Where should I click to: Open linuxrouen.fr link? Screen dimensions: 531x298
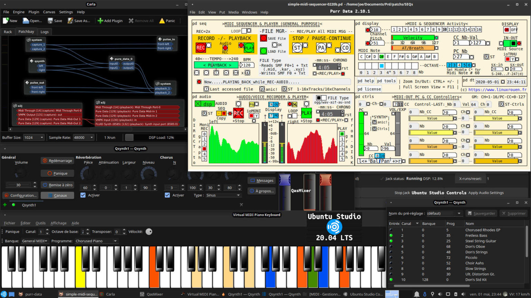[x=497, y=90]
